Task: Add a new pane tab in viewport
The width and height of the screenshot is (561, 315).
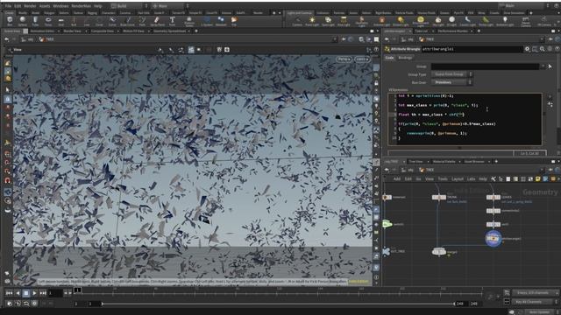Action: point(196,31)
